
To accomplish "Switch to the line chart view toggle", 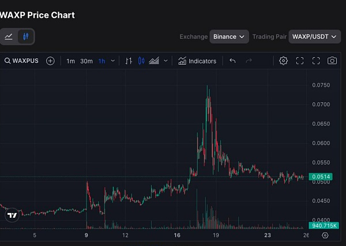I will point(9,36).
